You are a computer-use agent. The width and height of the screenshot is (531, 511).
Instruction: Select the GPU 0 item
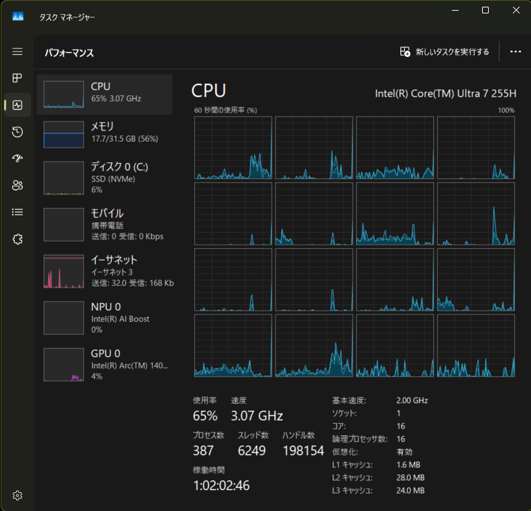coord(105,364)
